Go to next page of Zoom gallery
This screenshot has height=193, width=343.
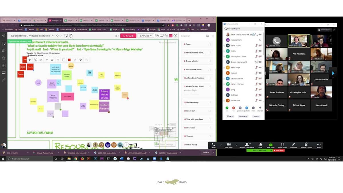pos(333,73)
